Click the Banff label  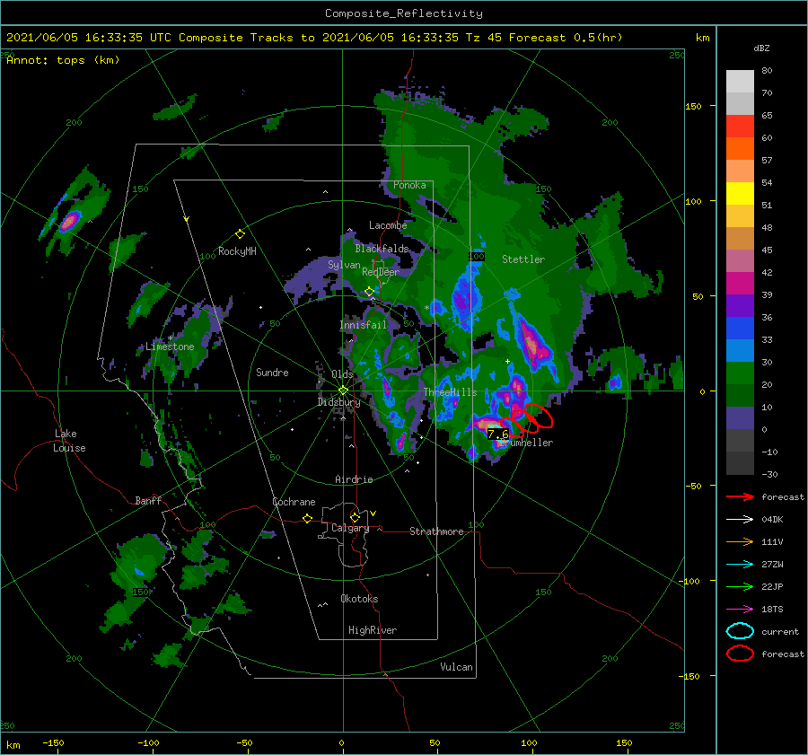(x=148, y=500)
